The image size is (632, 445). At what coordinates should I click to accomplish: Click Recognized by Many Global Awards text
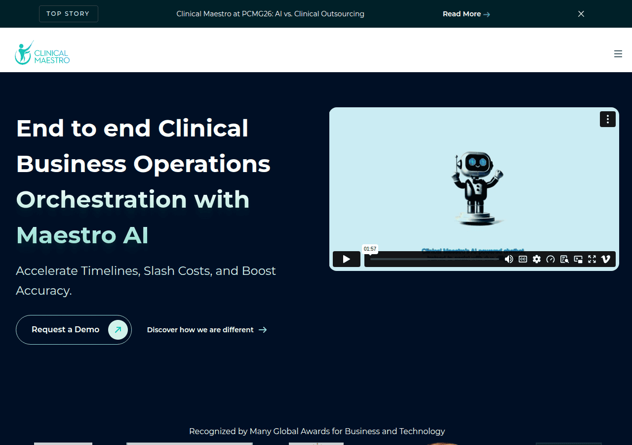[317, 431]
